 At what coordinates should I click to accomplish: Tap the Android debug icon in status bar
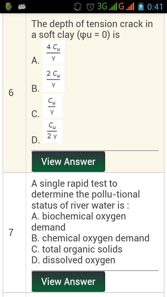pyautogui.click(x=9, y=7)
